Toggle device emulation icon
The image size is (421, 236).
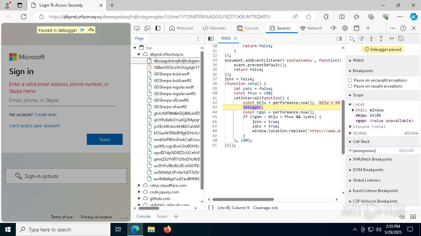click(148, 28)
